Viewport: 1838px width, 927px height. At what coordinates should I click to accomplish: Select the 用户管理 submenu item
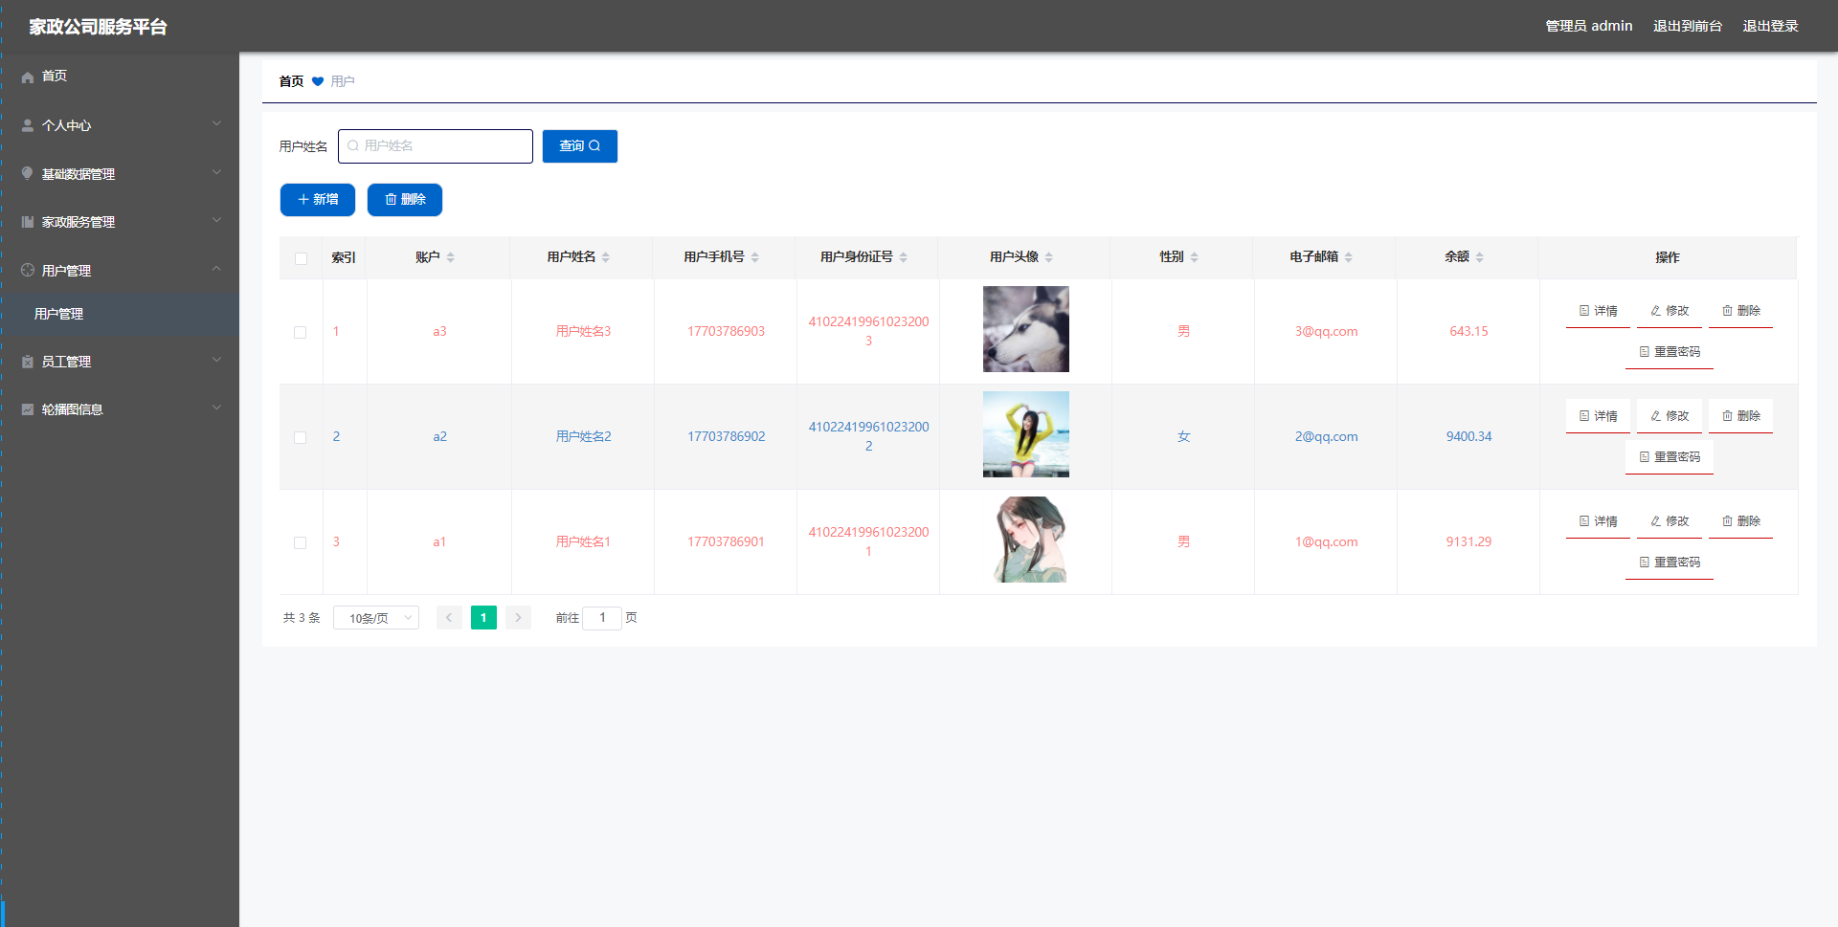coord(120,314)
